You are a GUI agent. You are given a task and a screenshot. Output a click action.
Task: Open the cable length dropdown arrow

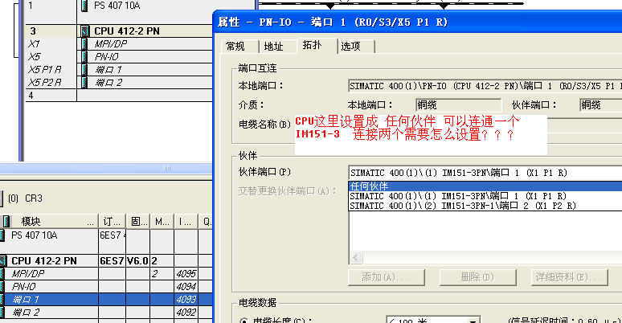coord(473,320)
